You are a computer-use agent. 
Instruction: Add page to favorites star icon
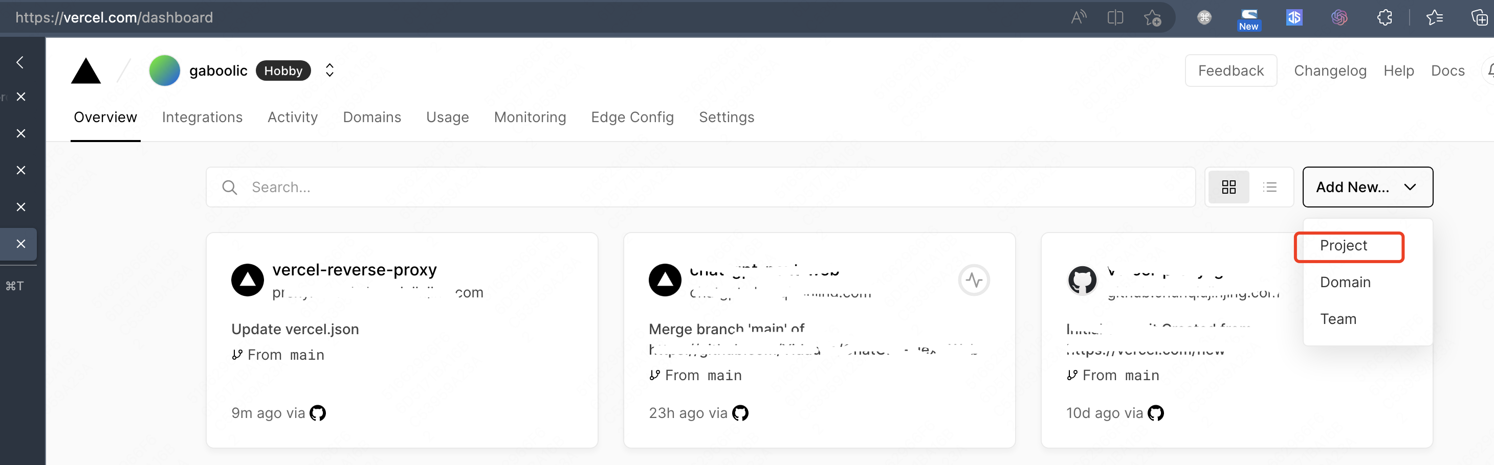tap(1152, 18)
